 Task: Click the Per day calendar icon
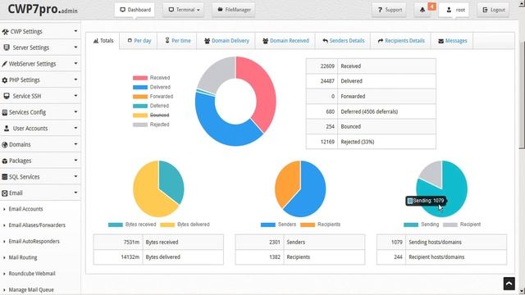(x=130, y=40)
